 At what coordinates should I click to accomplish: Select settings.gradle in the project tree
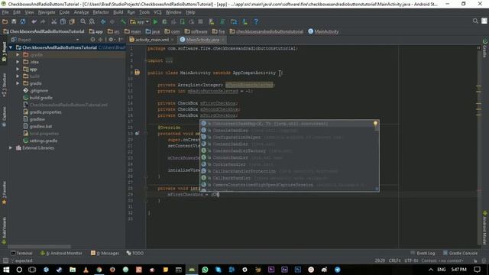[44, 141]
